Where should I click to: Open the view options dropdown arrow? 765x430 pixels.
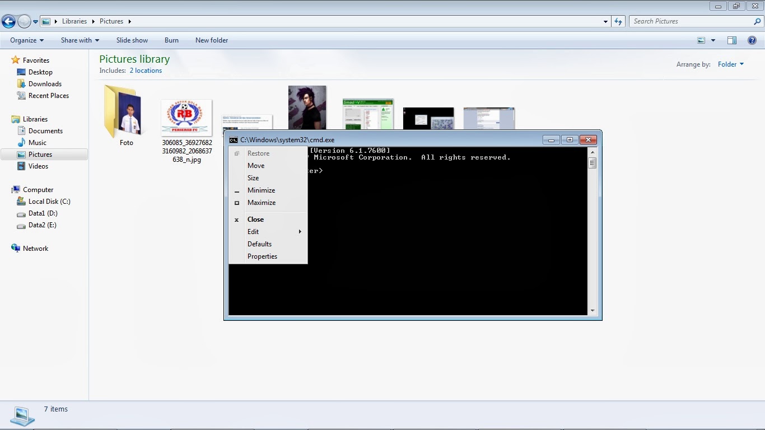point(713,40)
